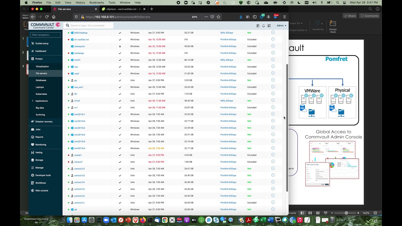Open Disaster recovery in the sidebar
This screenshot has height=226, width=402.
(44, 121)
